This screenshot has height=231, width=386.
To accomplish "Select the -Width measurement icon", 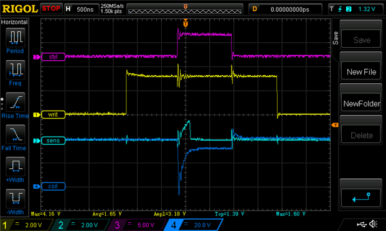I will 16,198.
